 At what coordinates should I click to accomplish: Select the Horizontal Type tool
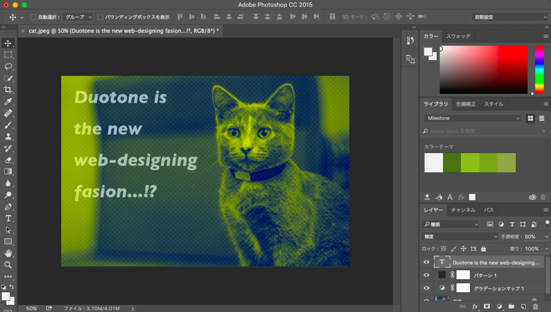(x=8, y=219)
